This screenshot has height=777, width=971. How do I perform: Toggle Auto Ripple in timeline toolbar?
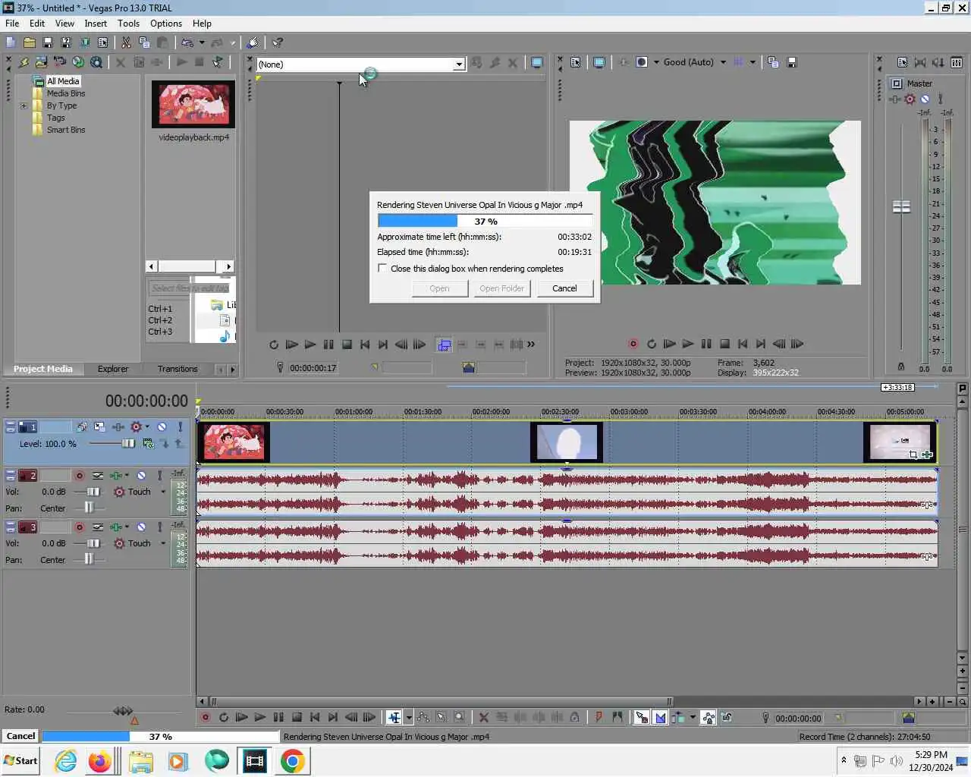click(x=678, y=717)
